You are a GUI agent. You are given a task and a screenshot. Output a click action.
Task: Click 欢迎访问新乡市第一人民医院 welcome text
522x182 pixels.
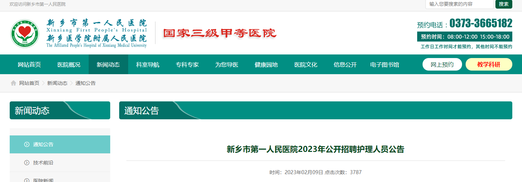(x=38, y=4)
